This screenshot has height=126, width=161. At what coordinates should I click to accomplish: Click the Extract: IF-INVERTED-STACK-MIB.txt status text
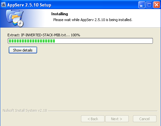[44, 35]
